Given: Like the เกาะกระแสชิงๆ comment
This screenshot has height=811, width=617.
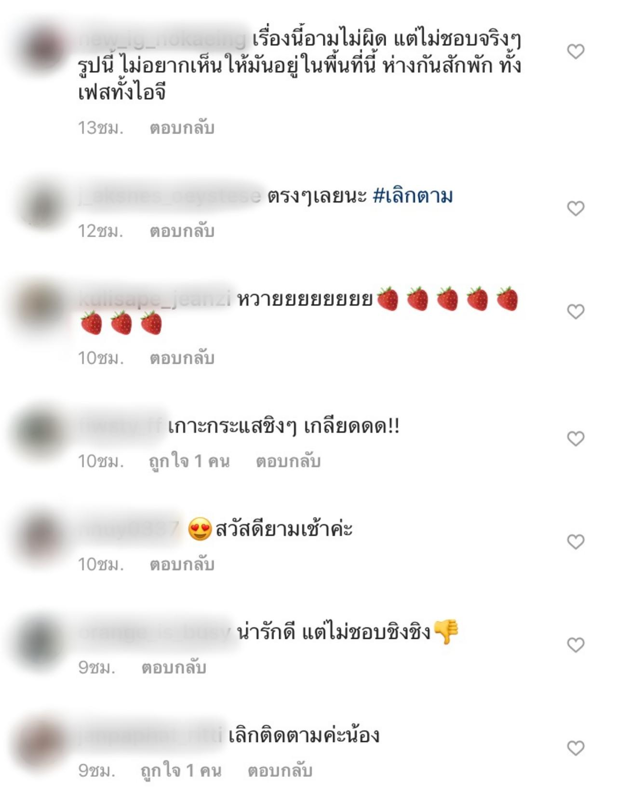Looking at the screenshot, I should (576, 439).
